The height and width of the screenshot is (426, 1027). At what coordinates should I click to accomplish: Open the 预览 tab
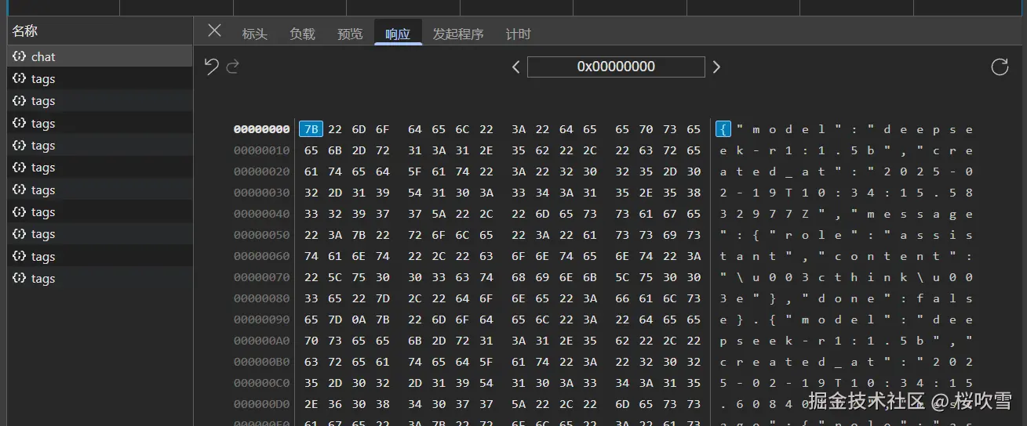click(x=350, y=34)
